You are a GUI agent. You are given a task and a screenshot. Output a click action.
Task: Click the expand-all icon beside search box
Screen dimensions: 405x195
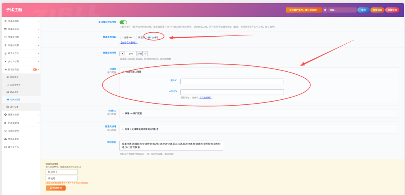pyautogui.click(x=325, y=10)
